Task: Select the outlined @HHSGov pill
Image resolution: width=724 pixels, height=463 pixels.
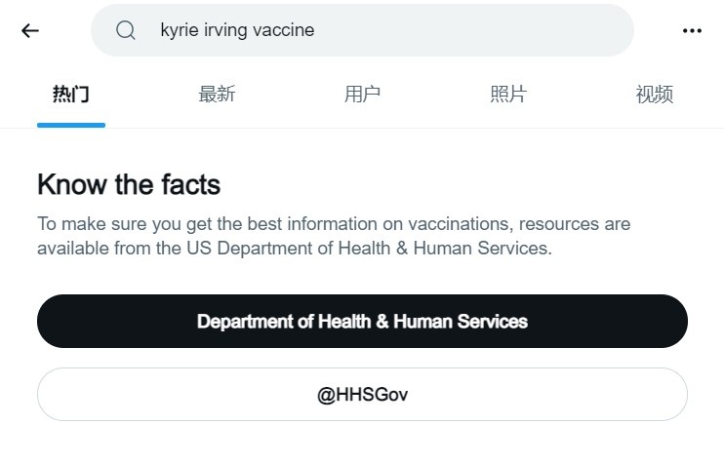Action: 362,395
